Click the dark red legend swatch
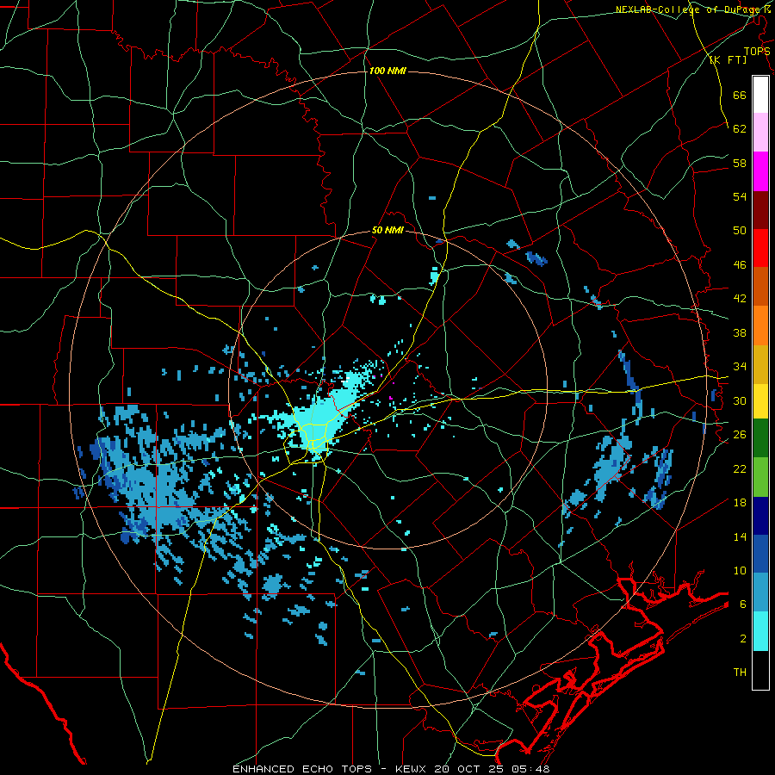Viewport: 775px width, 775px height. (760, 209)
